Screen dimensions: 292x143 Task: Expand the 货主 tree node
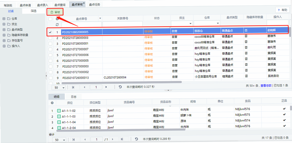(x=4, y=24)
